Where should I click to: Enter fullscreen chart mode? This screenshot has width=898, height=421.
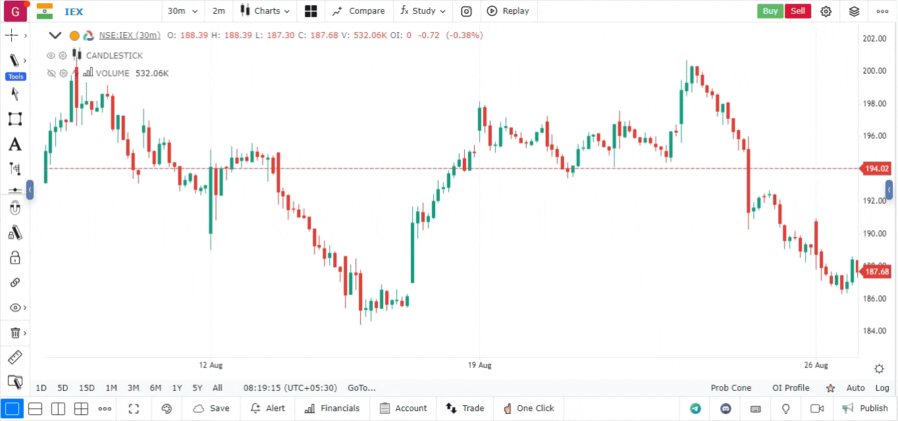(x=134, y=409)
